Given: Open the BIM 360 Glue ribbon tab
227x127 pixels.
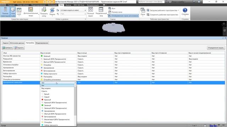Looking at the screenshot, I should point(79,5).
